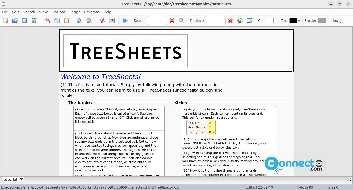The height and width of the screenshot is (190, 353).
Task: Select 'The basics' column heading
Action: [x=80, y=103]
